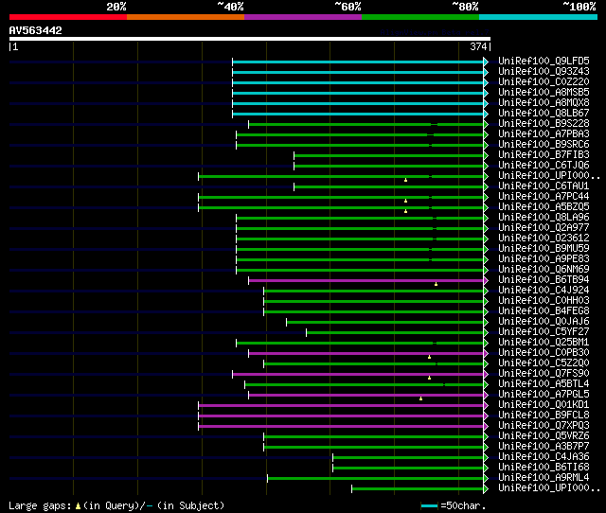The image size is (606, 513).
Task: Click the yellow gap marker on the C0PB30 row
Action: 429,357
